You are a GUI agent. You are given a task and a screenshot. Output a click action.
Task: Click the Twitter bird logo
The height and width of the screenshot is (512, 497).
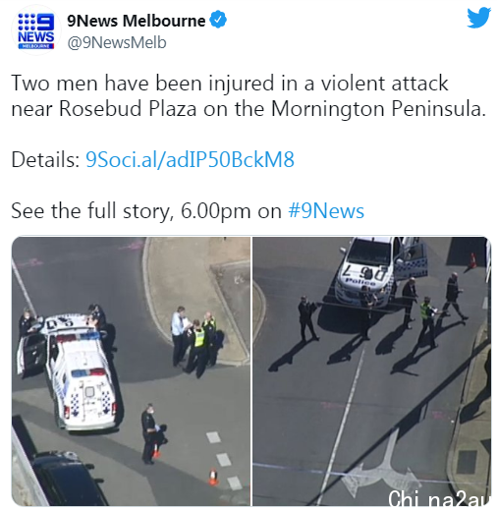coord(479,18)
